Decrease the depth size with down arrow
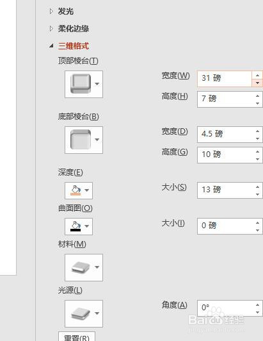This screenshot has height=341, width=263. tap(257, 194)
